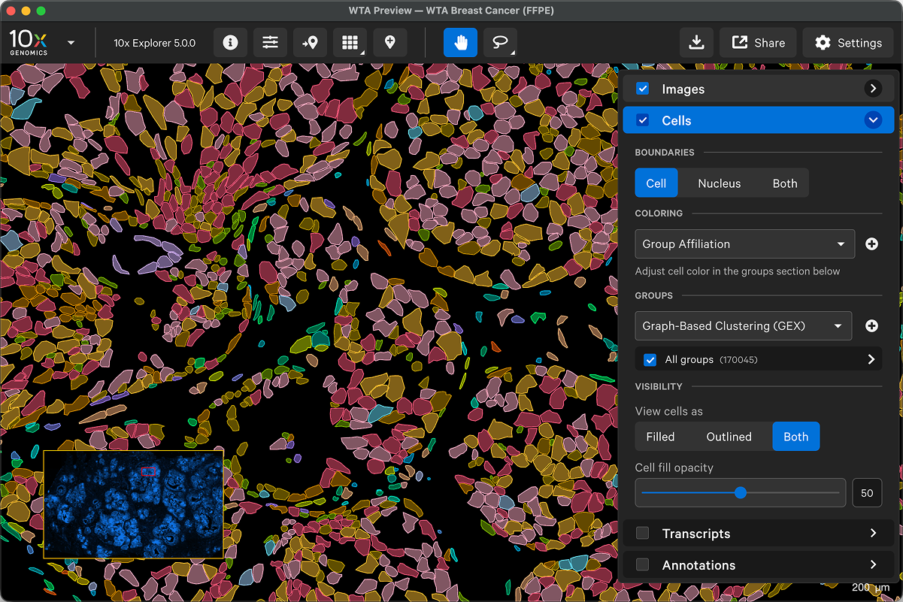
Task: Click the 10x Explorer 5.0.0 version label
Action: coord(155,43)
